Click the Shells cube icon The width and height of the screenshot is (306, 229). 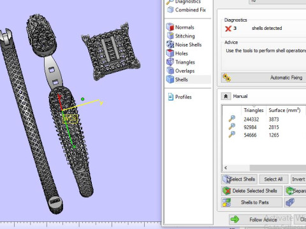(170, 80)
